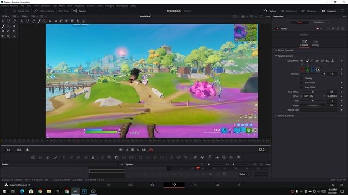The height and width of the screenshot is (195, 348).
Task: Switch to the Color page
Action: click(196, 185)
